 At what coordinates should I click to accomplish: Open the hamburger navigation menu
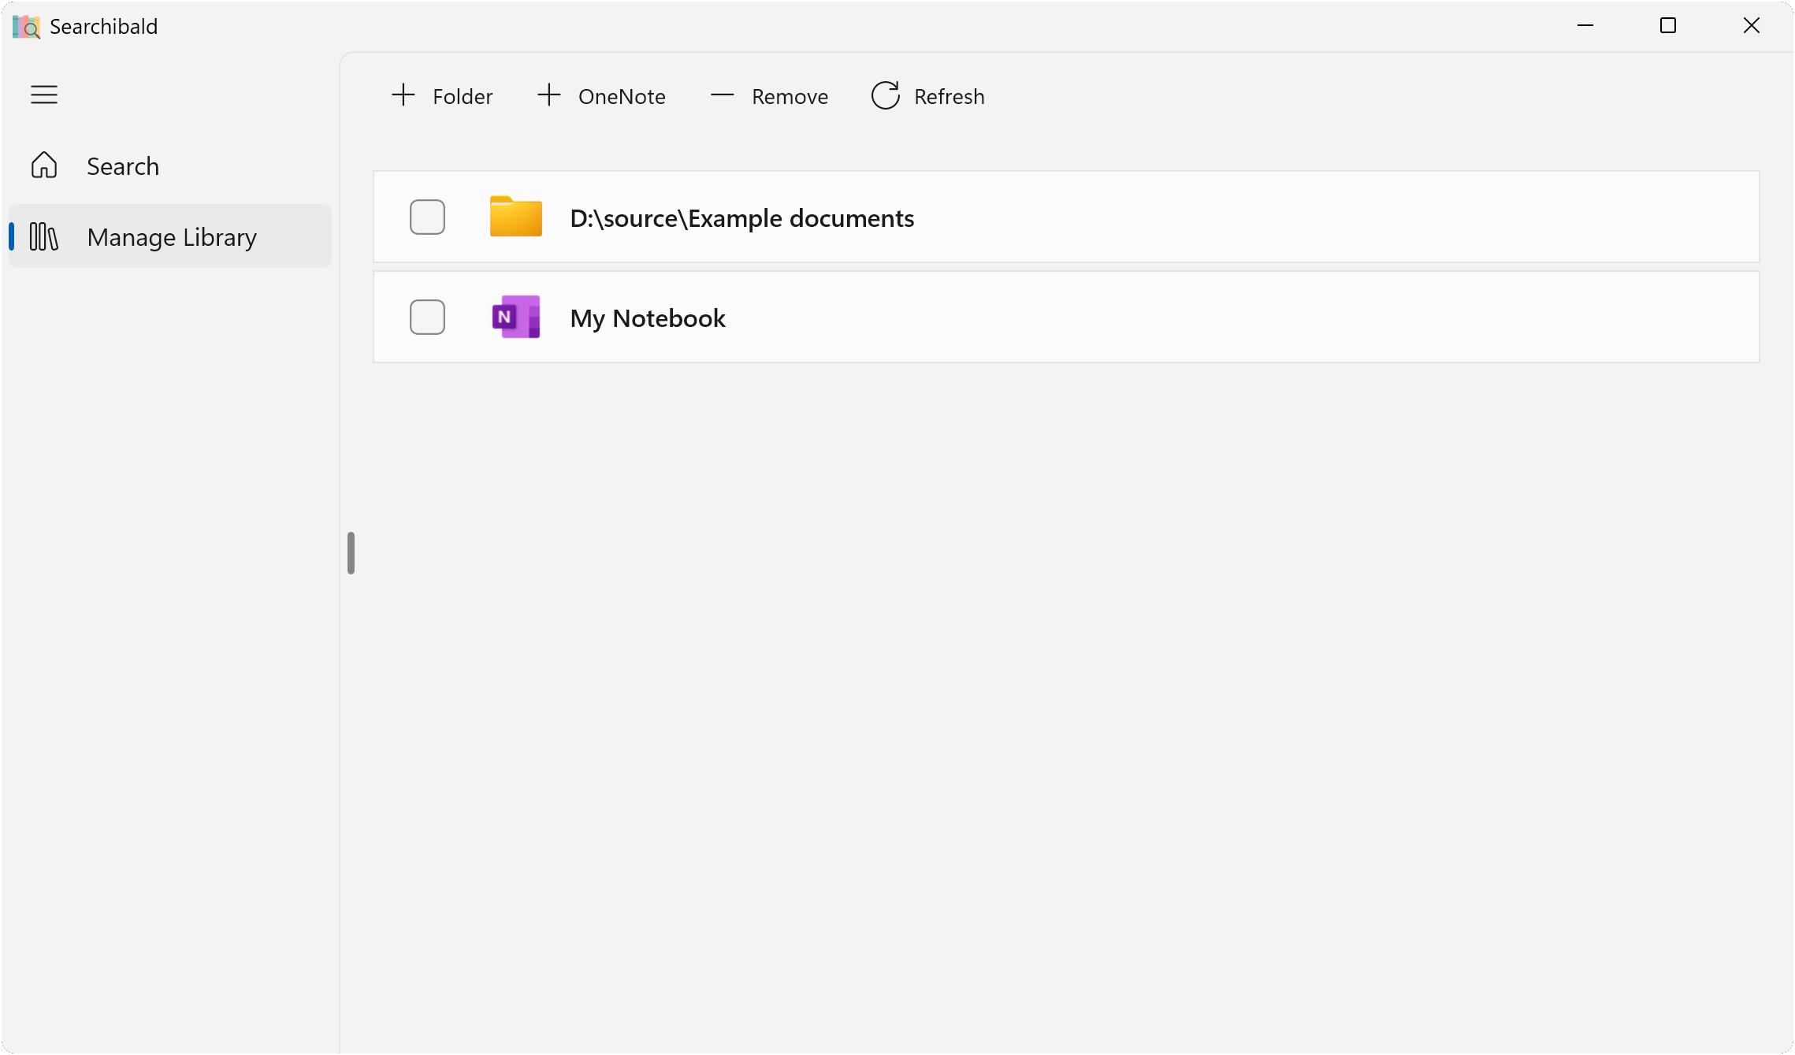pos(43,94)
